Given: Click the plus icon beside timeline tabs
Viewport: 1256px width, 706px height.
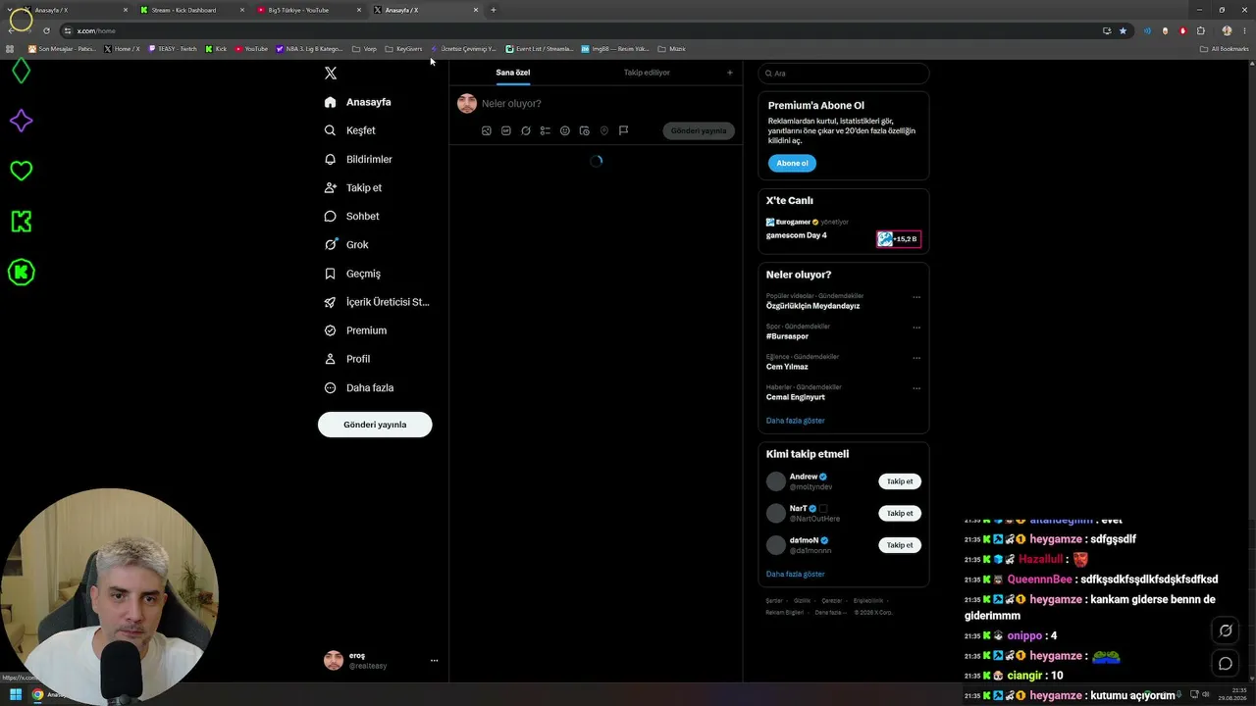Looking at the screenshot, I should click(x=729, y=73).
